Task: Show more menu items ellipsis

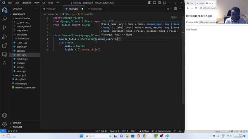Action: (58, 3)
